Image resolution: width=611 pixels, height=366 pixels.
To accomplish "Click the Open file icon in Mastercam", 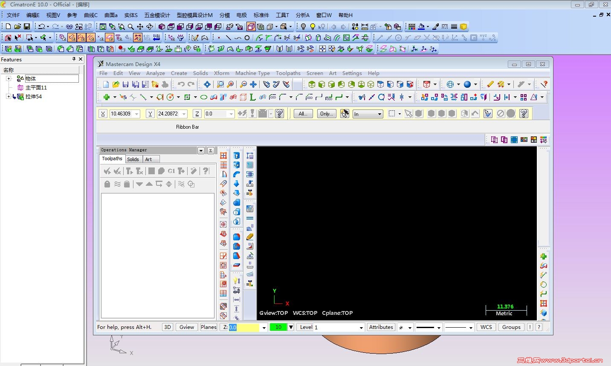I will (x=116, y=84).
